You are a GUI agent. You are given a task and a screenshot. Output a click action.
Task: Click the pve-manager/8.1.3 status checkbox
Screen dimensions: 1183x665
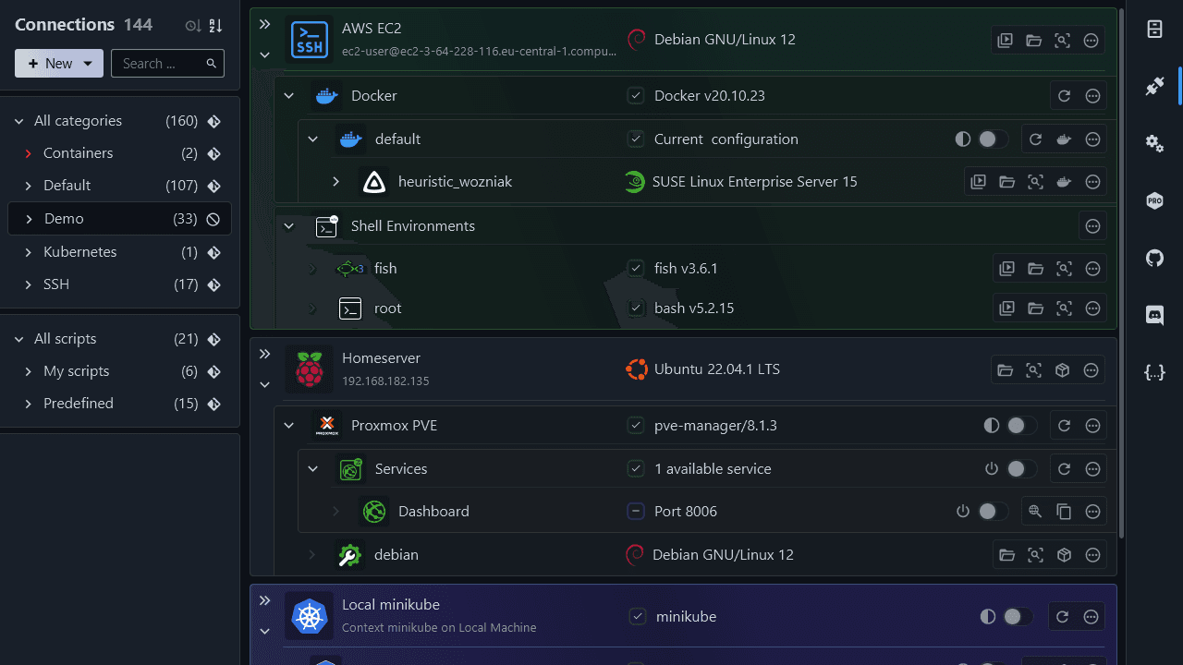click(636, 426)
